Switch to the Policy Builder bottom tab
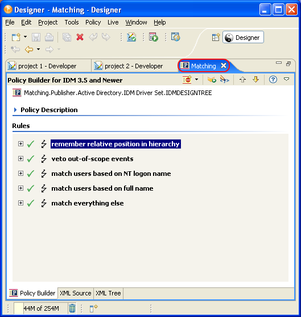This screenshot has width=301, height=317. [32, 293]
